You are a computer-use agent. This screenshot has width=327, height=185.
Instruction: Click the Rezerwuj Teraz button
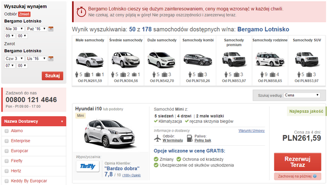coord(298,162)
